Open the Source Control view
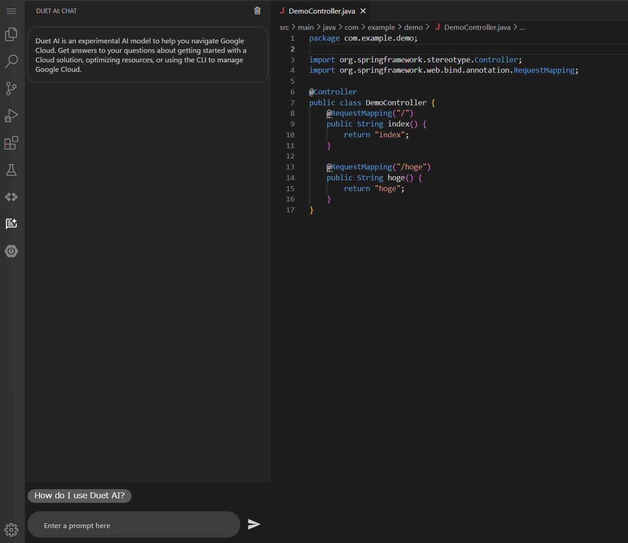 (x=11, y=89)
